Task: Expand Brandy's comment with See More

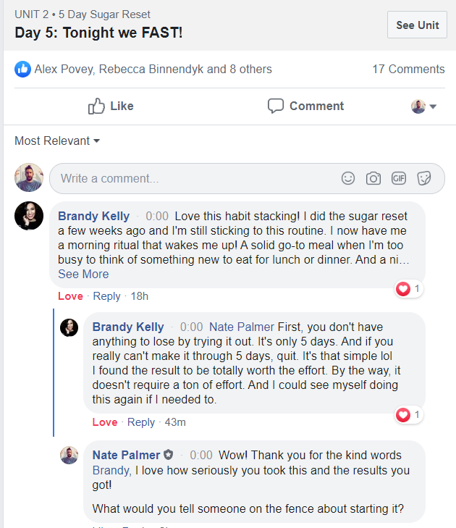Action: click(x=83, y=275)
